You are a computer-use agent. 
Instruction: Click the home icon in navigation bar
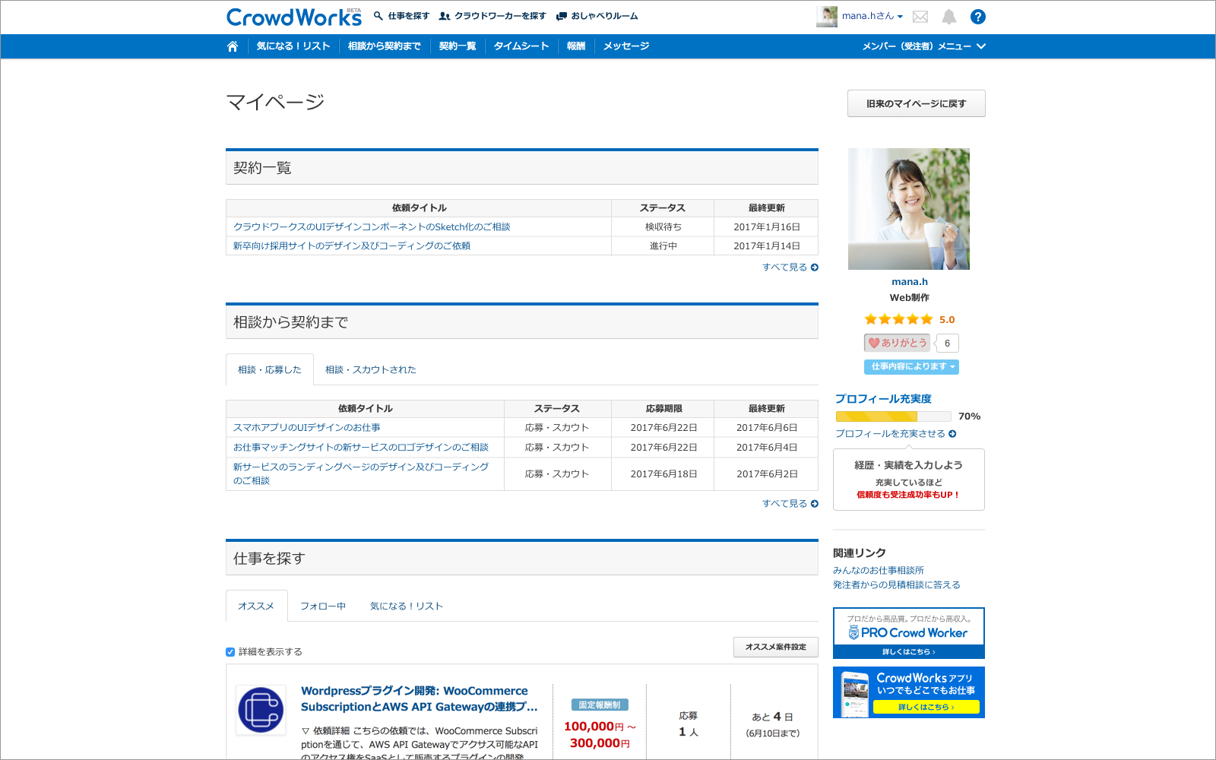pyautogui.click(x=233, y=46)
